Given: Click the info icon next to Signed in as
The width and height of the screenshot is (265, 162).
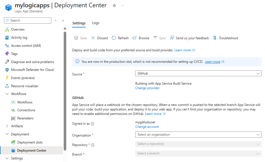Looking at the screenshot, I should [92, 124].
